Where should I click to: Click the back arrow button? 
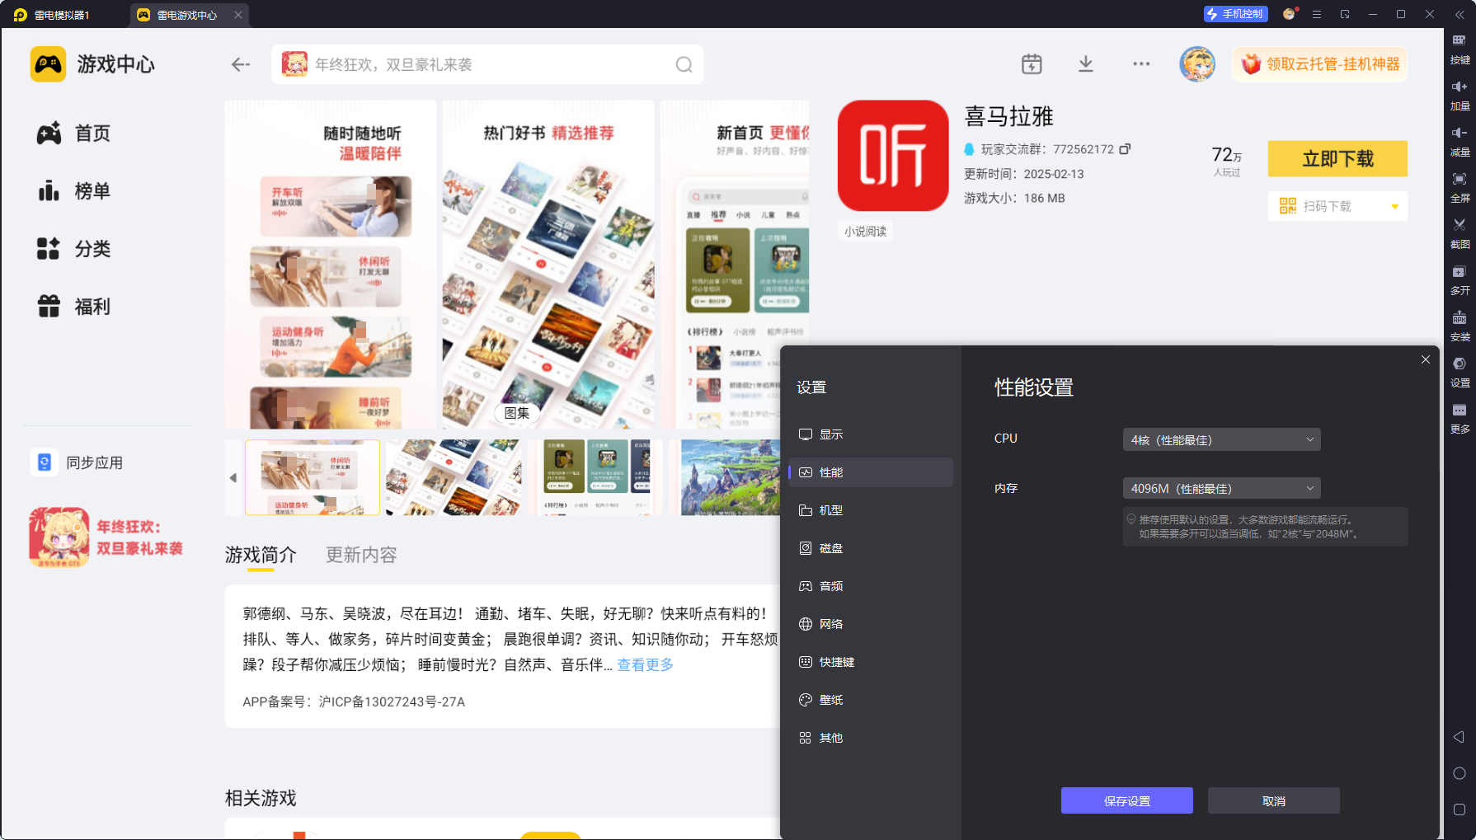tap(240, 64)
